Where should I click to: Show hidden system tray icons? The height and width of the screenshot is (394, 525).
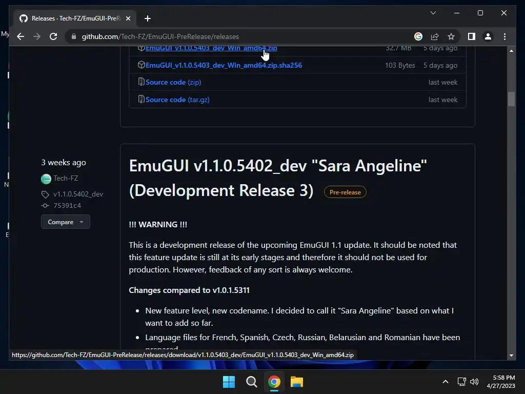point(446,382)
